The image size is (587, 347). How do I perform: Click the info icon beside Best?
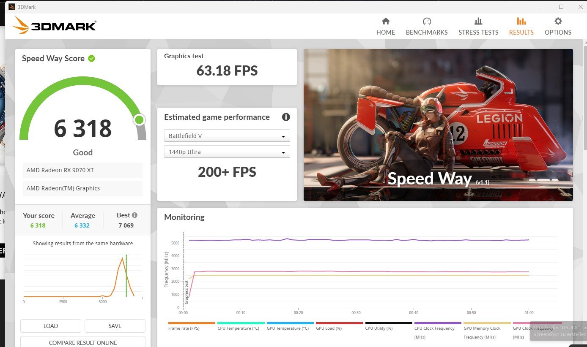(x=134, y=215)
